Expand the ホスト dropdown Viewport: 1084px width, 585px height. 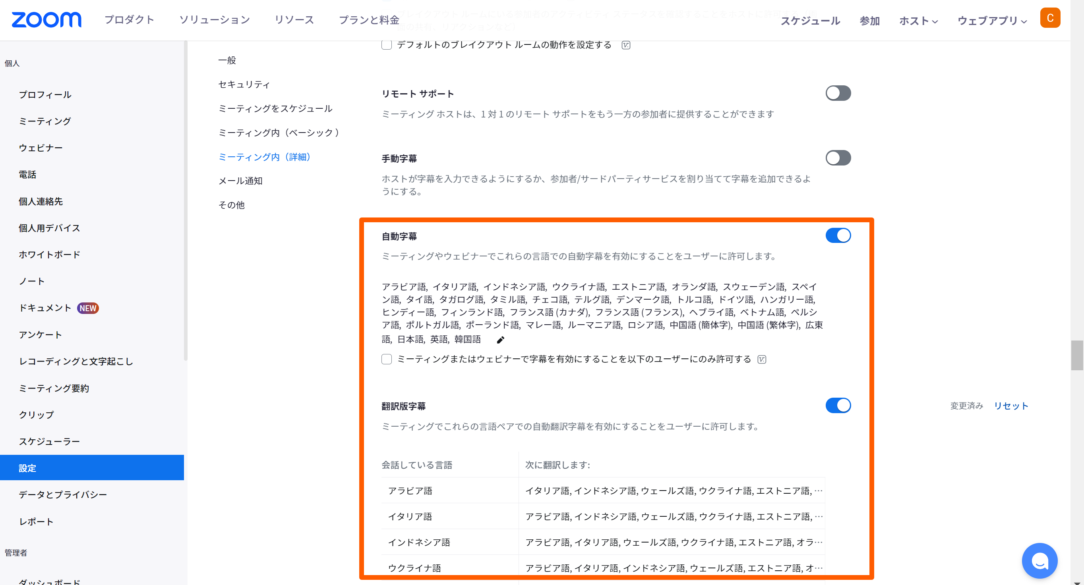click(x=918, y=21)
